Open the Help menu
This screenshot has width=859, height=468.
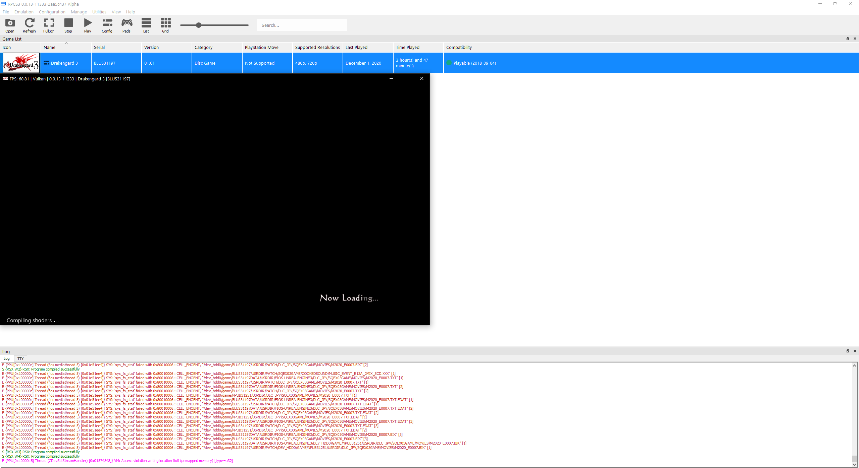click(x=131, y=12)
